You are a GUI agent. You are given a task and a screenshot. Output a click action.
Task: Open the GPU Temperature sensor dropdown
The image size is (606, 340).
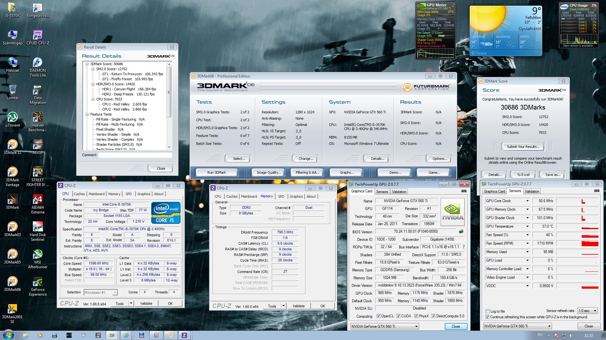(x=527, y=226)
